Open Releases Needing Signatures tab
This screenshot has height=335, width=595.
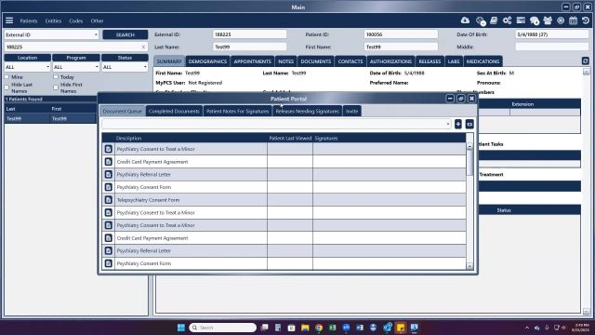(307, 112)
